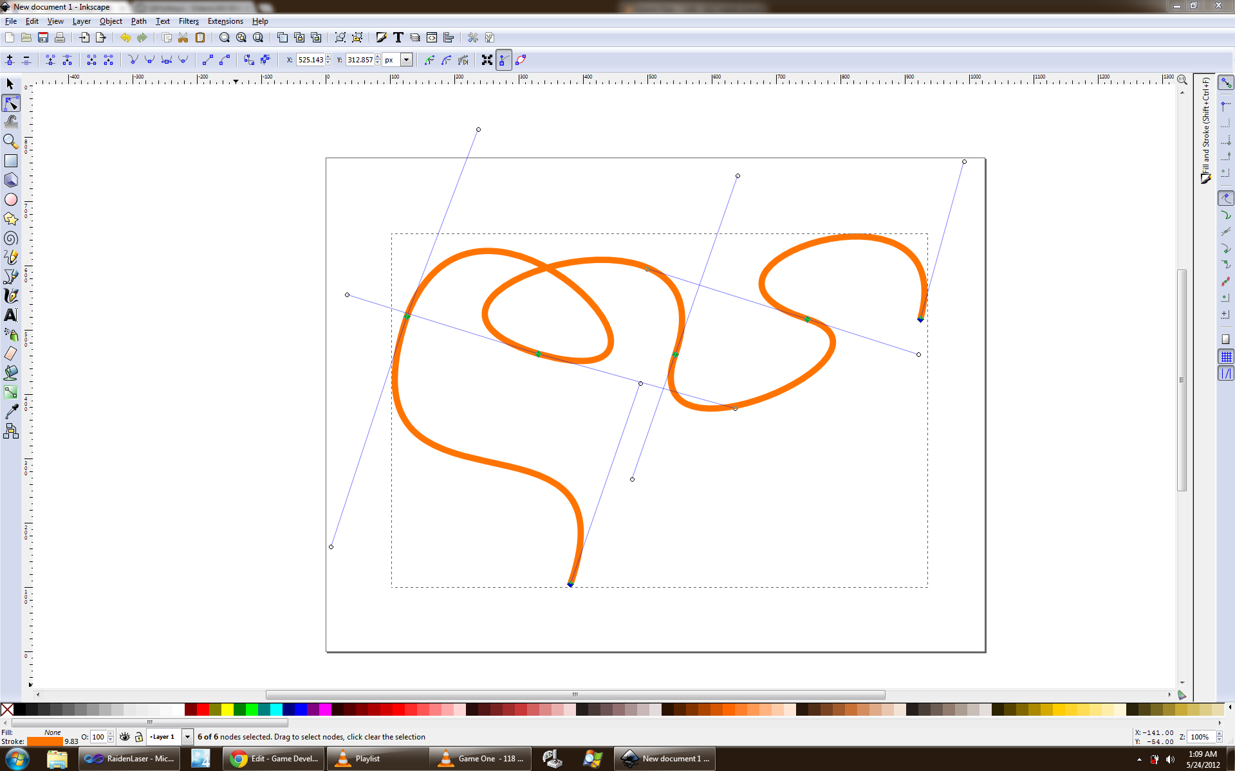
Task: Select the Bezier pen tool
Action: [x=10, y=277]
